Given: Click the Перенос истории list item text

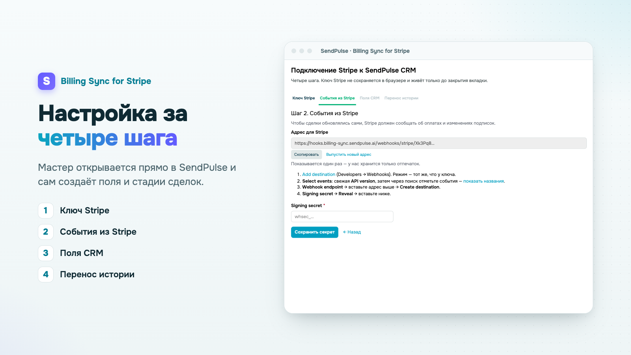Looking at the screenshot, I should (x=97, y=275).
